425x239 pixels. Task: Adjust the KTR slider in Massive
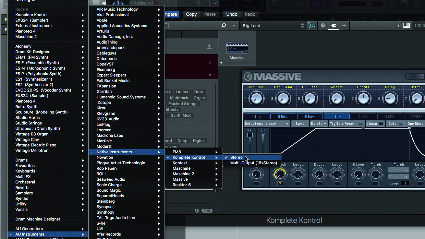[263, 144]
